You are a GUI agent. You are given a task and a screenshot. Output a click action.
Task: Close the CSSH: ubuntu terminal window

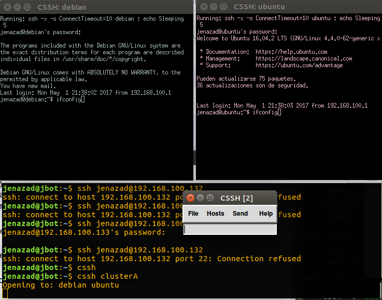click(204, 7)
